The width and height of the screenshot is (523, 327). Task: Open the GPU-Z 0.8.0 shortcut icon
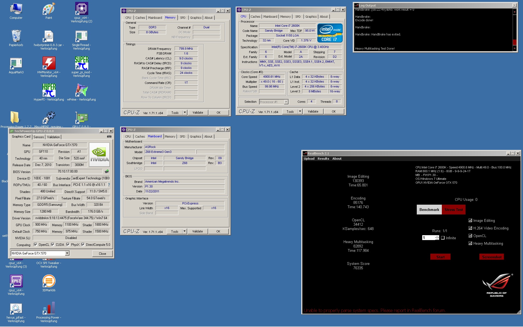[81, 118]
